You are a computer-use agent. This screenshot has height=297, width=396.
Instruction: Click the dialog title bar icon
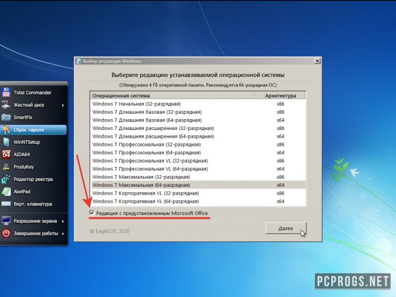tap(79, 61)
